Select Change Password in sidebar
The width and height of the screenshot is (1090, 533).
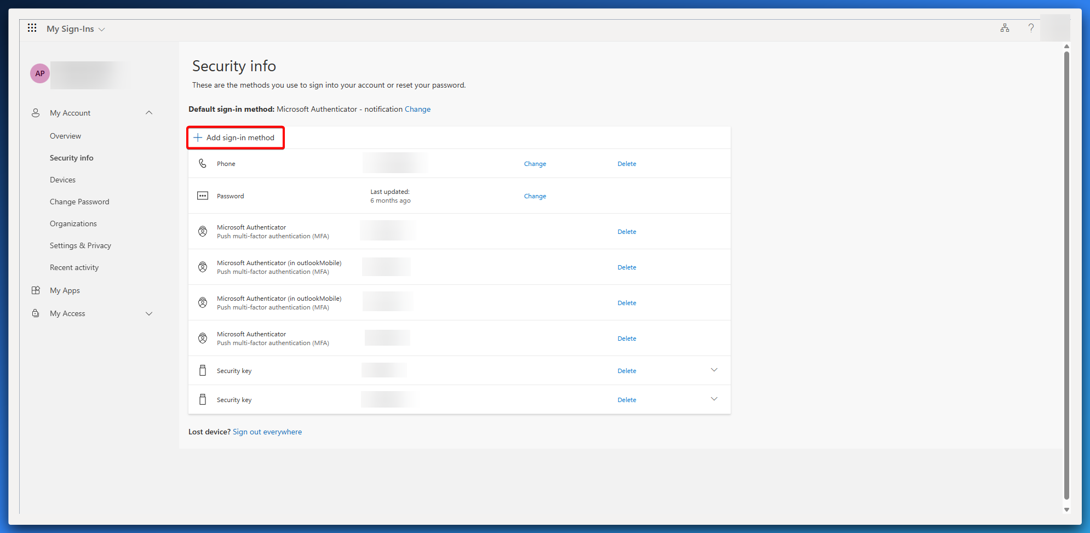[79, 202]
